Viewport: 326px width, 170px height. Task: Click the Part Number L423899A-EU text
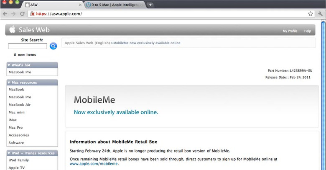[290, 71]
